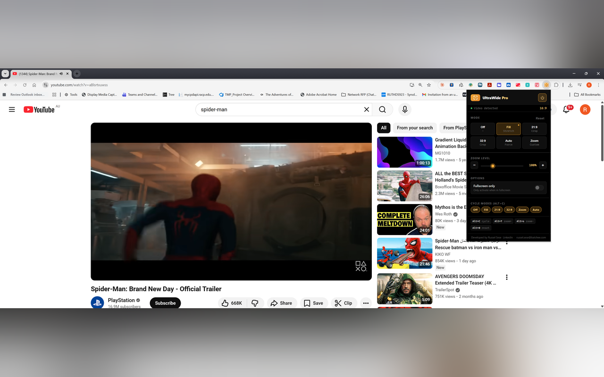604x377 pixels.
Task: Select the Auto Force mode tile
Action: point(509,142)
